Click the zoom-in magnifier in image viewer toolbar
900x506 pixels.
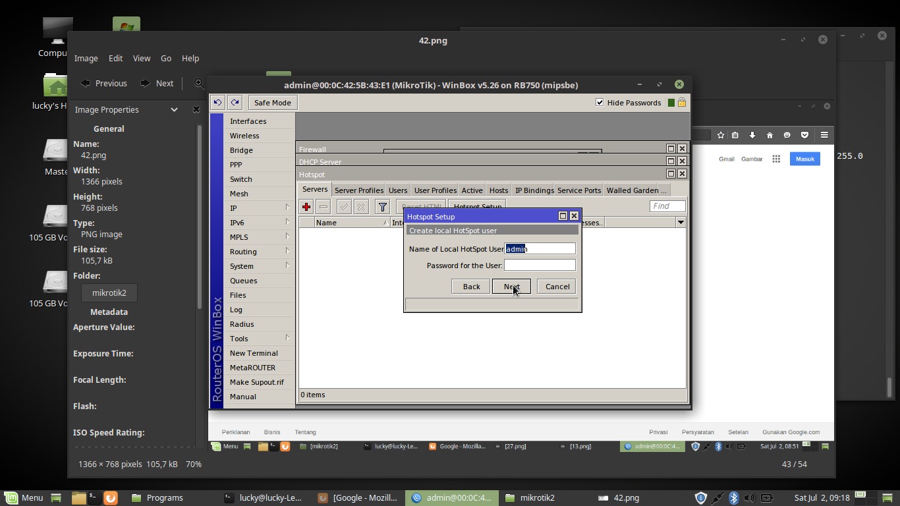tap(199, 84)
